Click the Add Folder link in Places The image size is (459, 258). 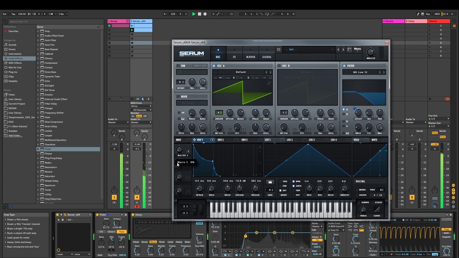pos(15,135)
